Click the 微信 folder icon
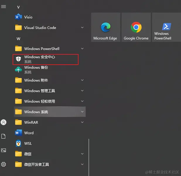Image resolution: width=181 pixels, height=176 pixels. tap(18, 154)
